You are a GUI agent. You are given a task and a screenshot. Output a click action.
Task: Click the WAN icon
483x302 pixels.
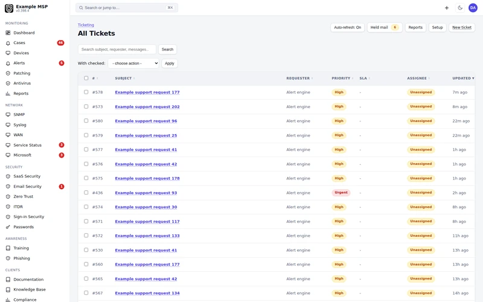tap(8, 135)
